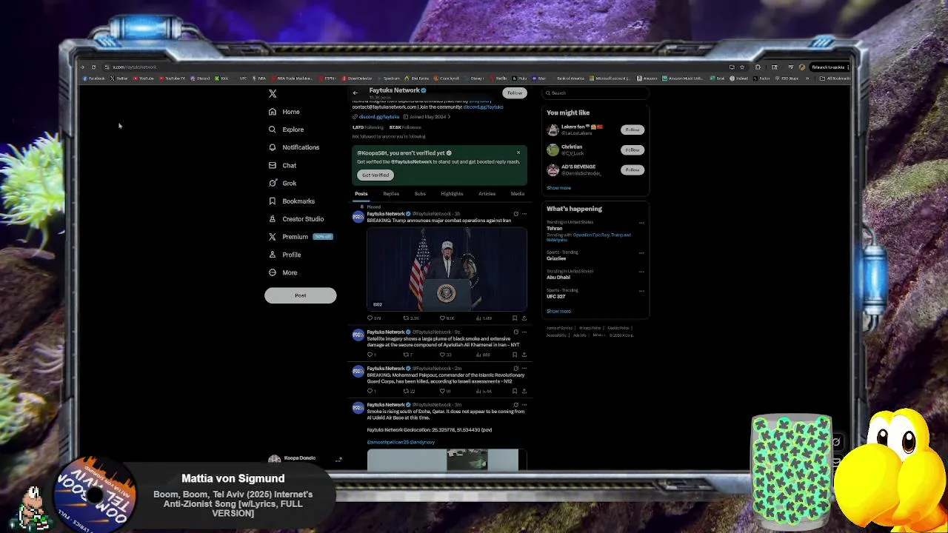Like the satellite imagery post
The height and width of the screenshot is (533, 948).
click(442, 355)
